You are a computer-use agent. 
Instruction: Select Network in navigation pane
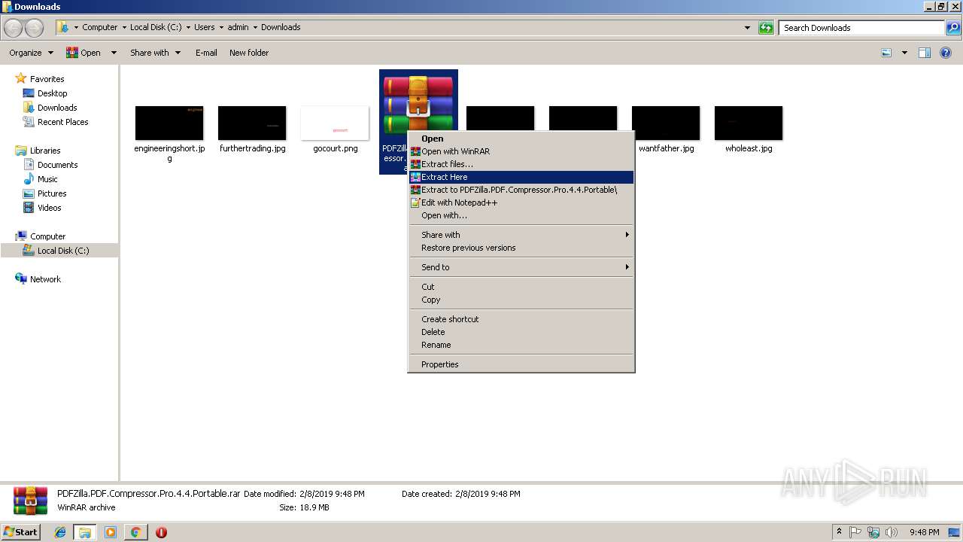pos(45,279)
